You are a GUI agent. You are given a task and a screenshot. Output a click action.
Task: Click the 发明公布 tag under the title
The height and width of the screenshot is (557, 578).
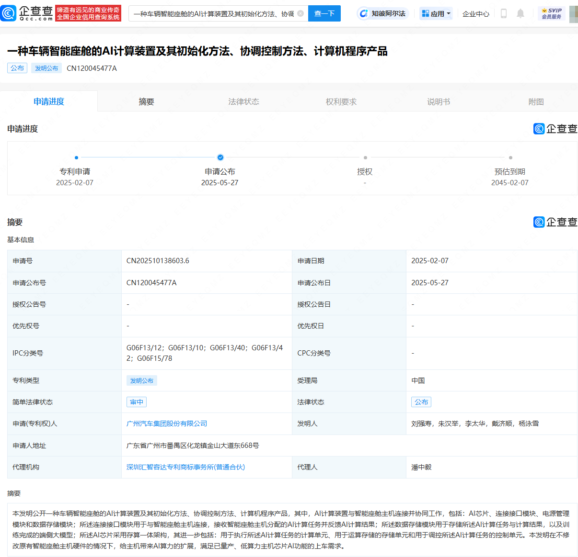(46, 68)
